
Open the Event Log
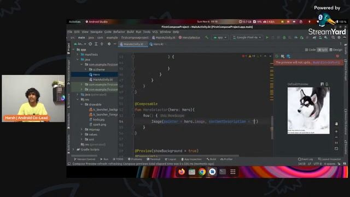coord(305,159)
